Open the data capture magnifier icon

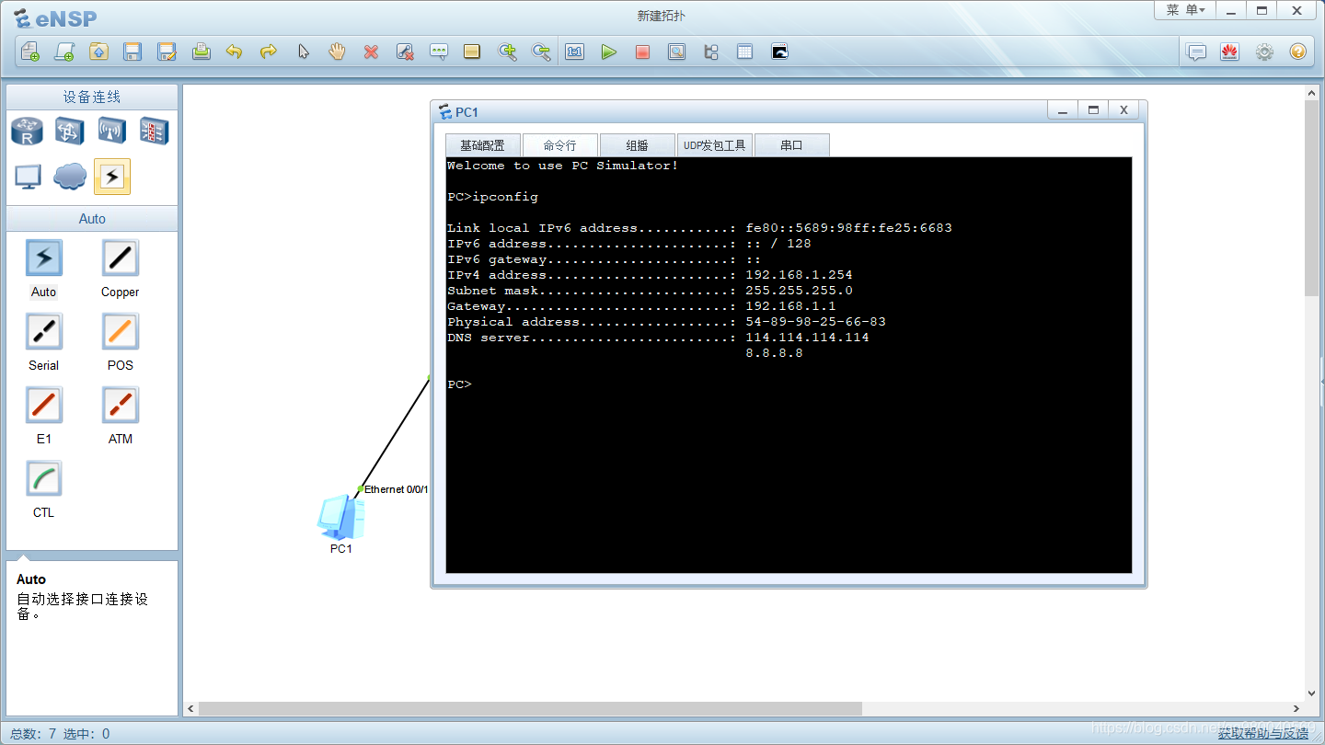coord(676,52)
